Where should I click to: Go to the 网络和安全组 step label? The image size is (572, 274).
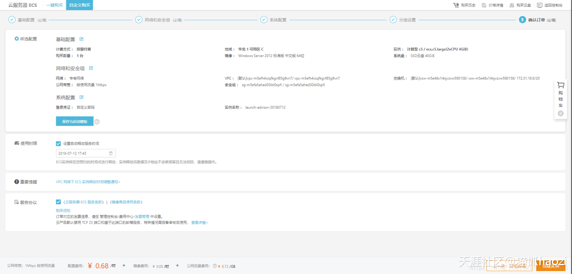tap(157, 20)
